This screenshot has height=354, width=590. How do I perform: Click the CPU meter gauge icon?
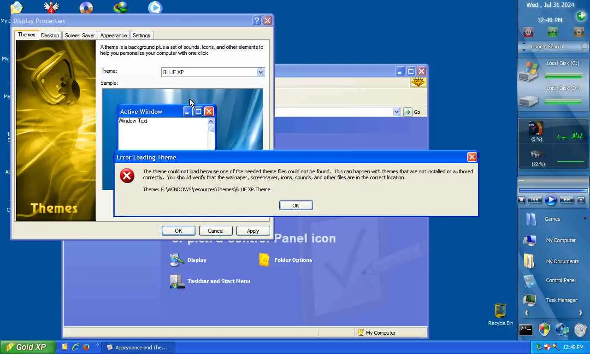pyautogui.click(x=536, y=129)
